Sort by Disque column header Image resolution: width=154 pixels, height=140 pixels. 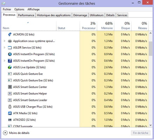[123, 26]
